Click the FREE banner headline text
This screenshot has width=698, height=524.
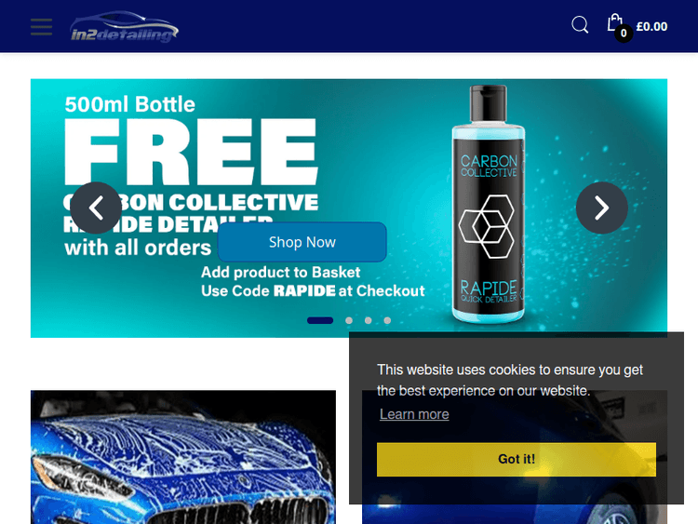(x=192, y=152)
